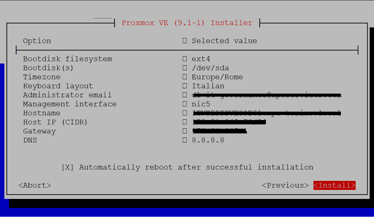374x217 pixels.
Task: Go back with the Previous button
Action: (x=285, y=185)
